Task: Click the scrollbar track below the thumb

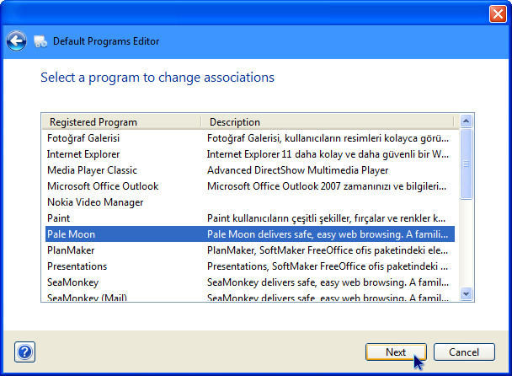Action: [466, 243]
